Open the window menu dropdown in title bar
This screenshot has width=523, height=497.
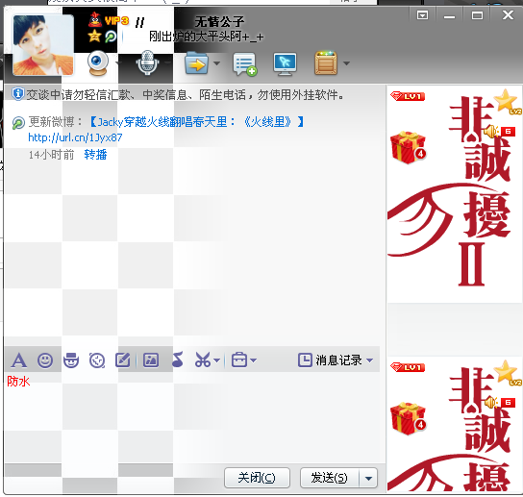[x=423, y=15]
